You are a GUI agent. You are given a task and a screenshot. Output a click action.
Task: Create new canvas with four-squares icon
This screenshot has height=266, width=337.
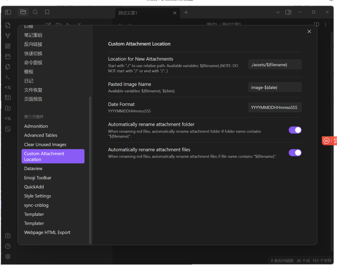8,46
